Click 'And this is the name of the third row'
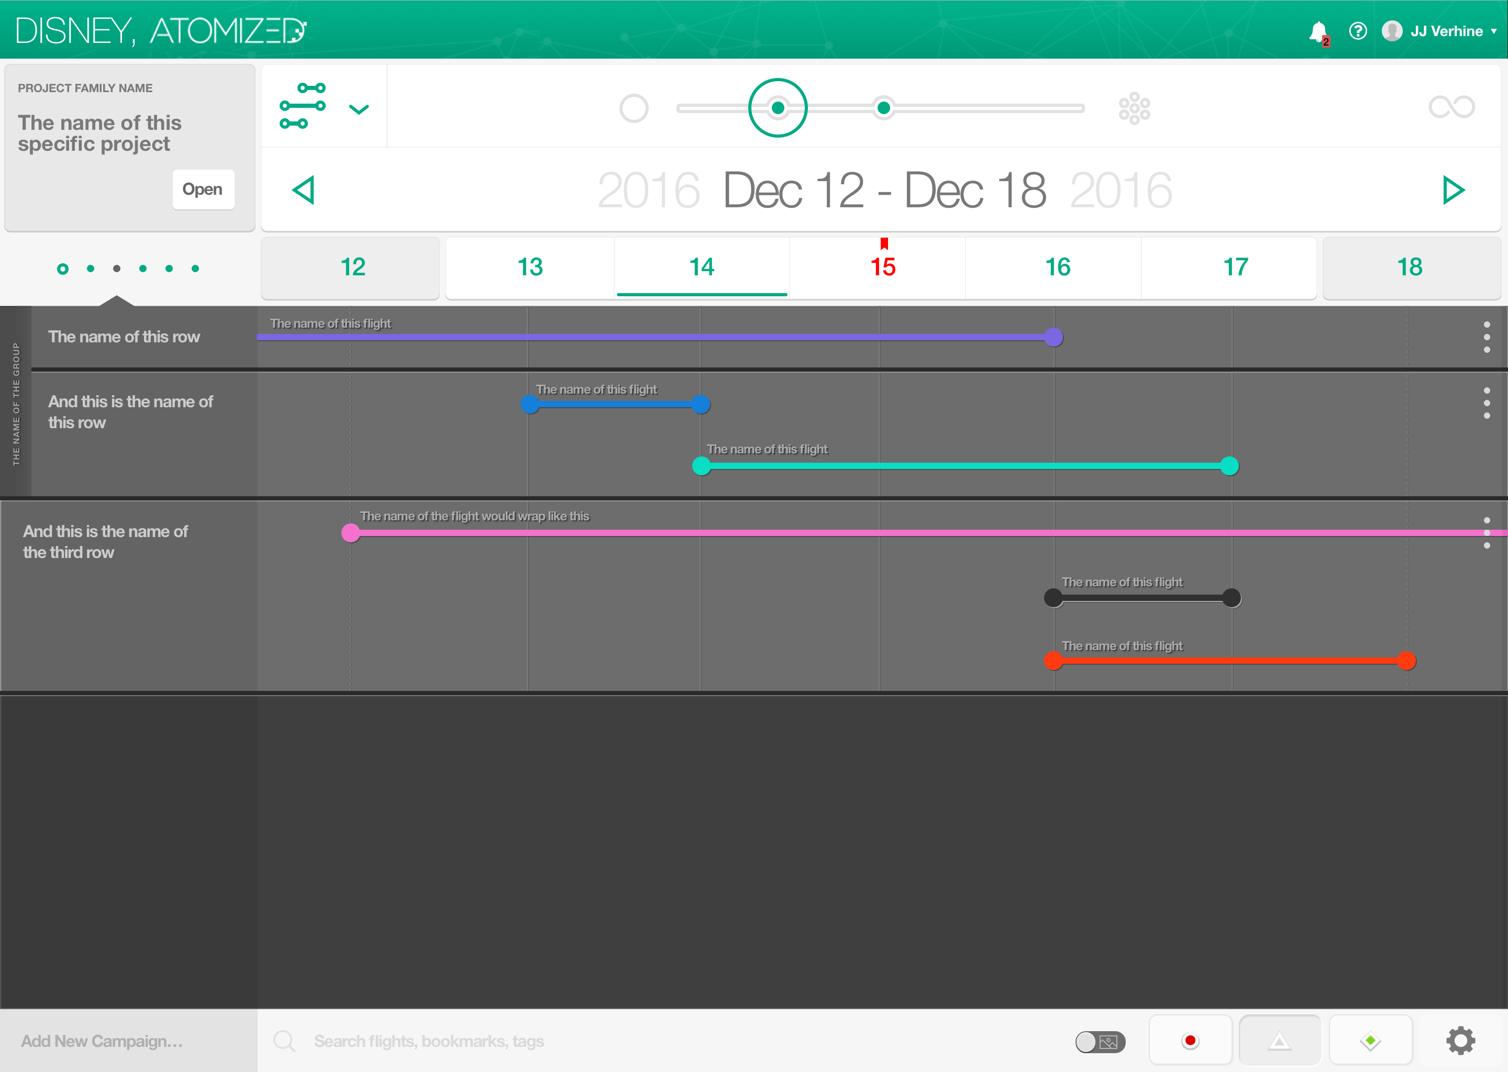This screenshot has height=1072, width=1508. [106, 542]
